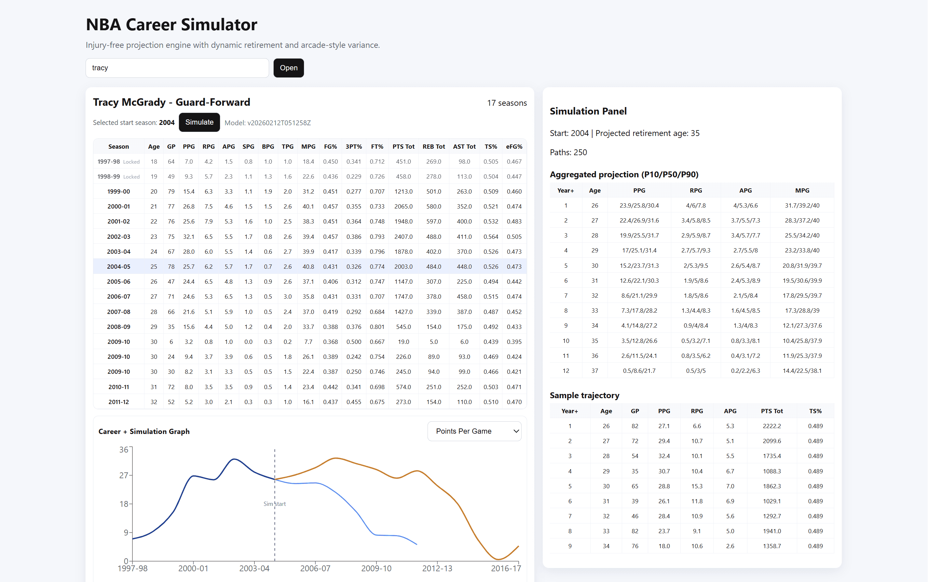
Task: Click the Aggregated projection heading
Action: (x=624, y=174)
